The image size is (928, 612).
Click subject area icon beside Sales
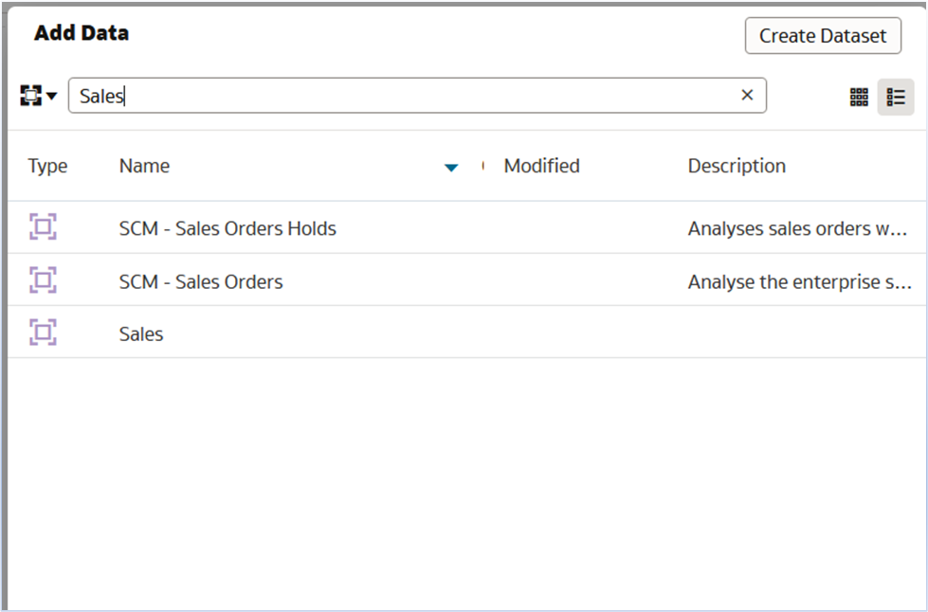tap(42, 333)
